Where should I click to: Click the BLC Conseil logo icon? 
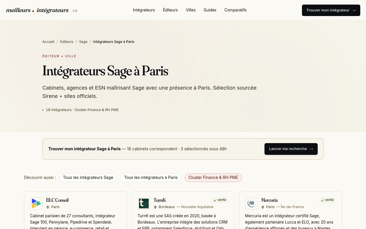[36, 204]
